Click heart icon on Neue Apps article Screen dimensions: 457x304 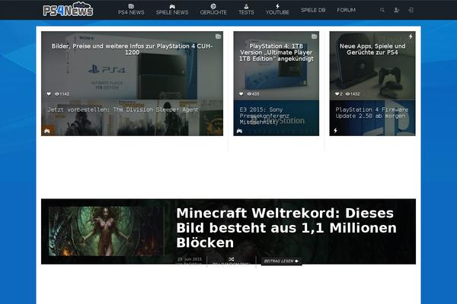pos(334,93)
